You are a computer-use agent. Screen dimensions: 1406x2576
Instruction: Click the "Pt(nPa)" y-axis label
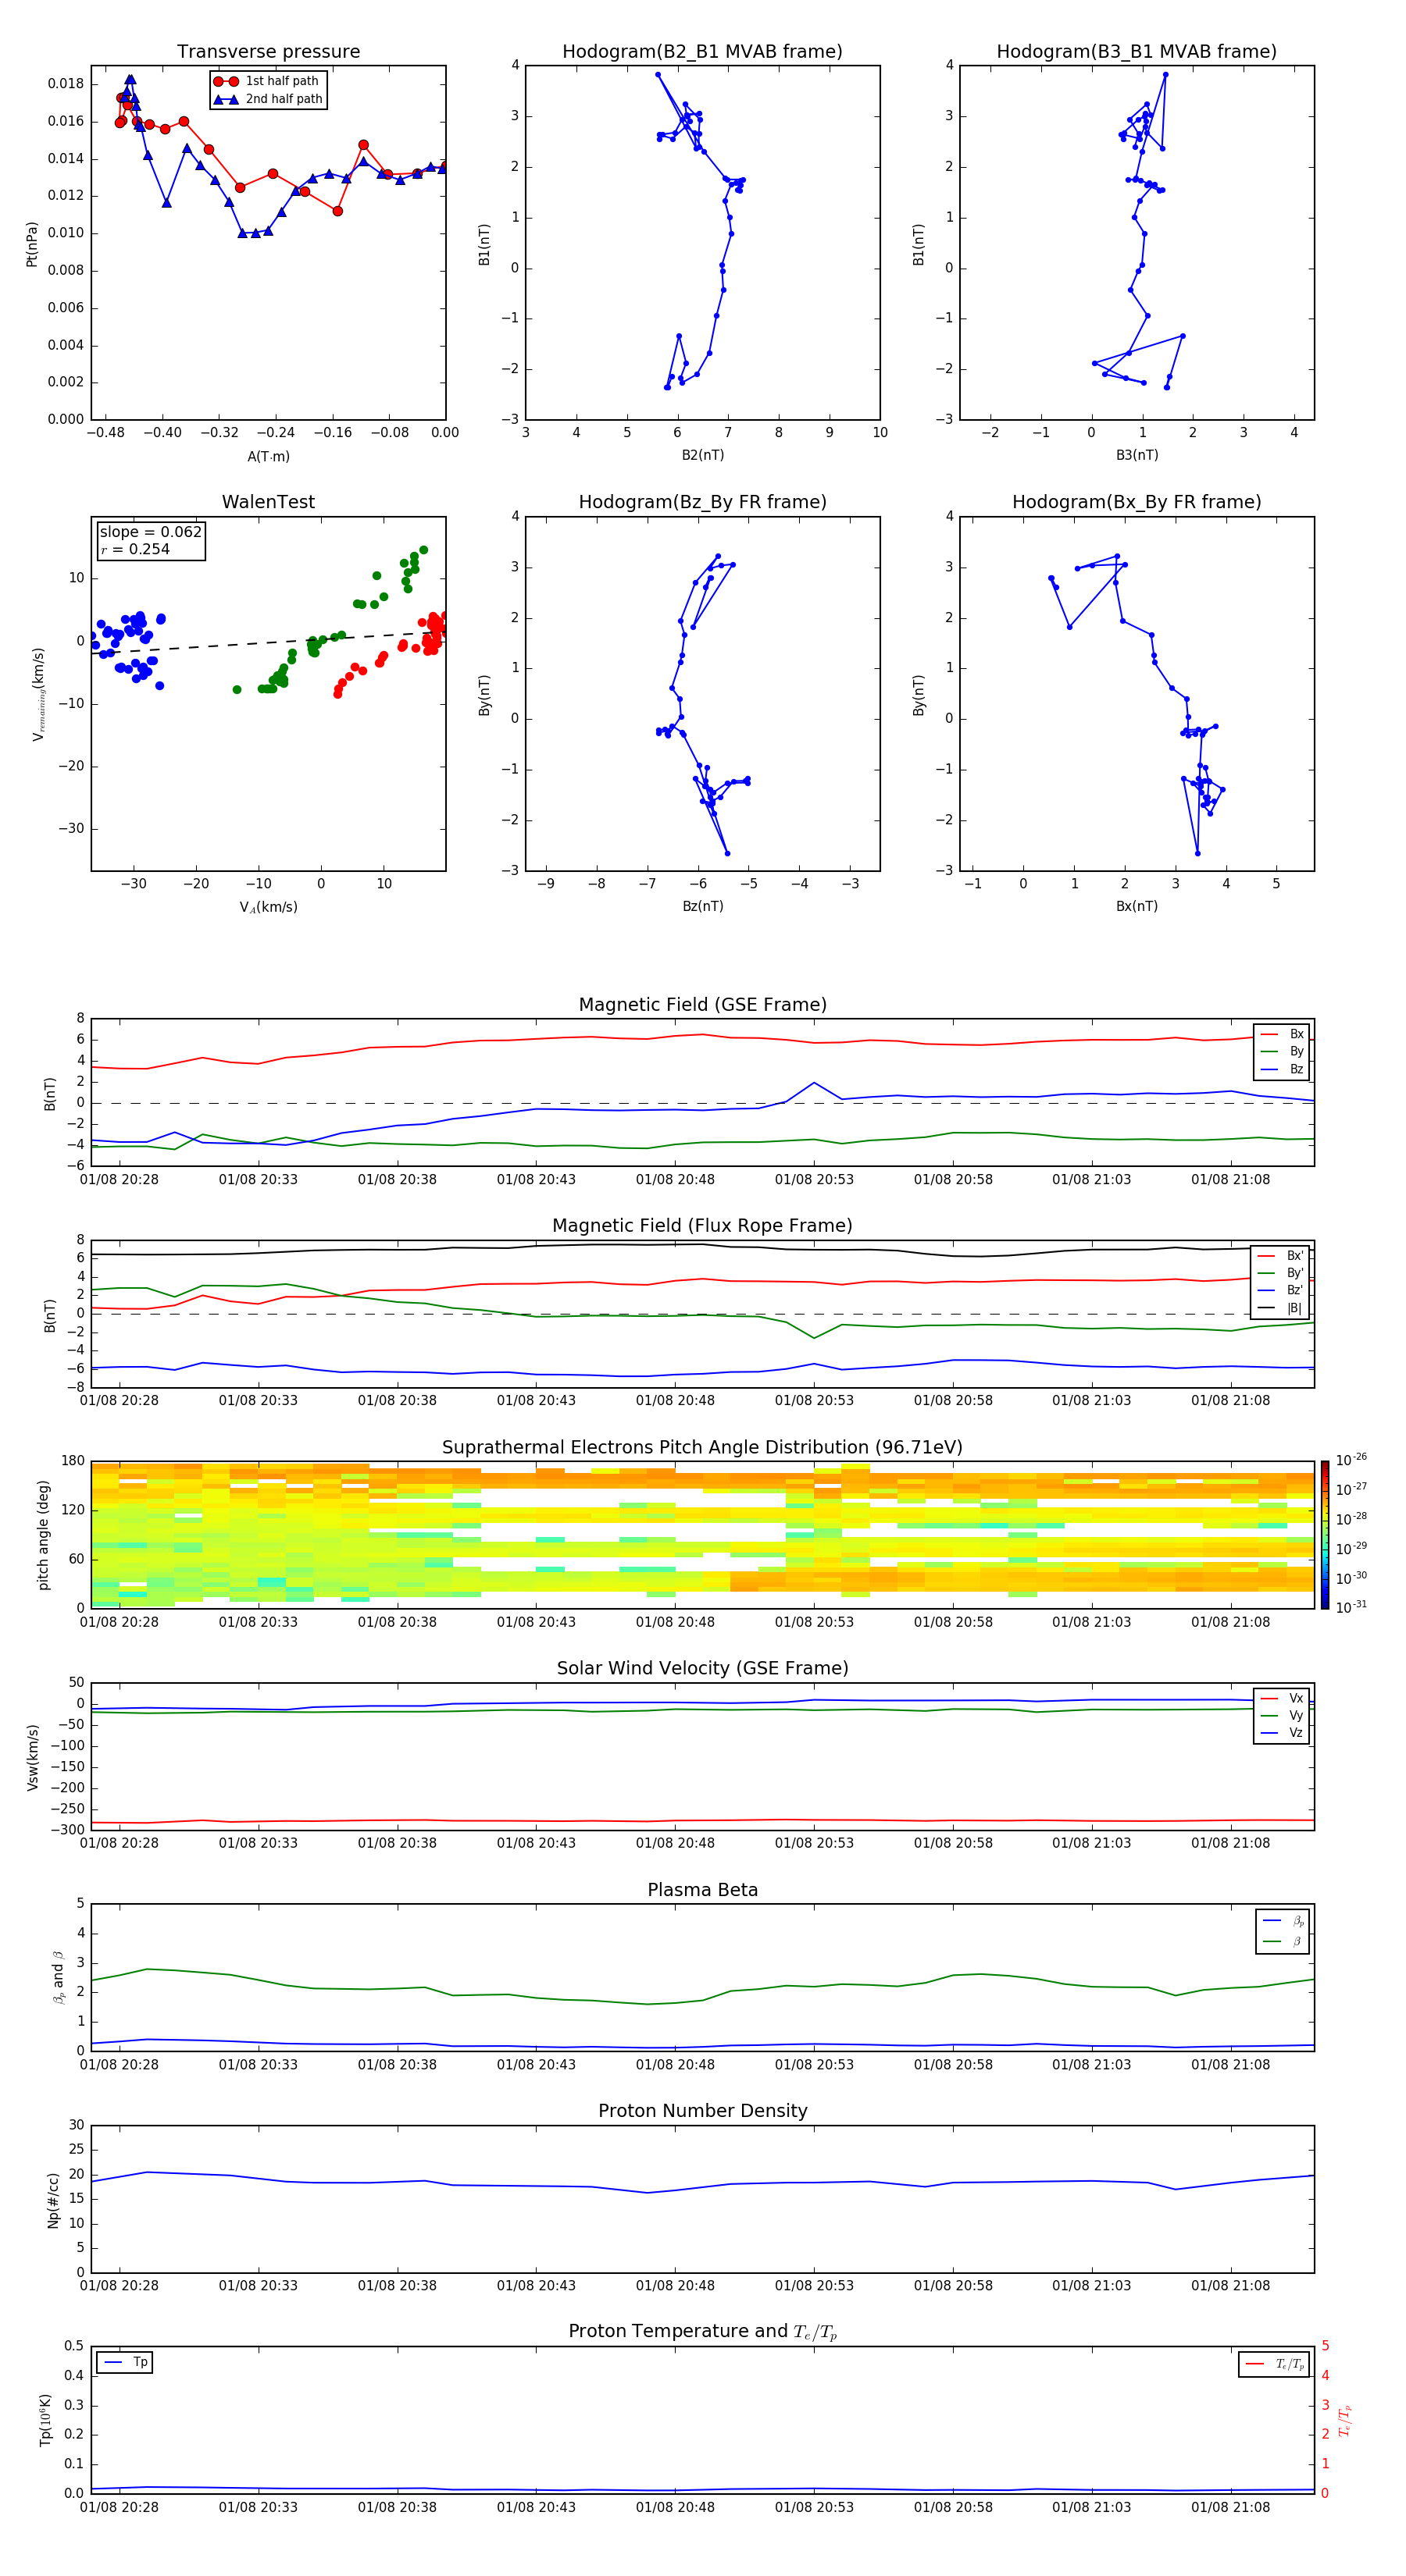tap(32, 244)
